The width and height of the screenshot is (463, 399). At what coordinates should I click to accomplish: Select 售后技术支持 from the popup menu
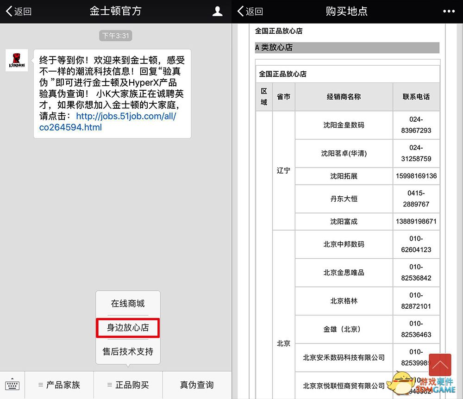coord(128,351)
